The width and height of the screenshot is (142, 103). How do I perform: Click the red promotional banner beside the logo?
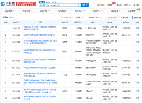(26, 4)
